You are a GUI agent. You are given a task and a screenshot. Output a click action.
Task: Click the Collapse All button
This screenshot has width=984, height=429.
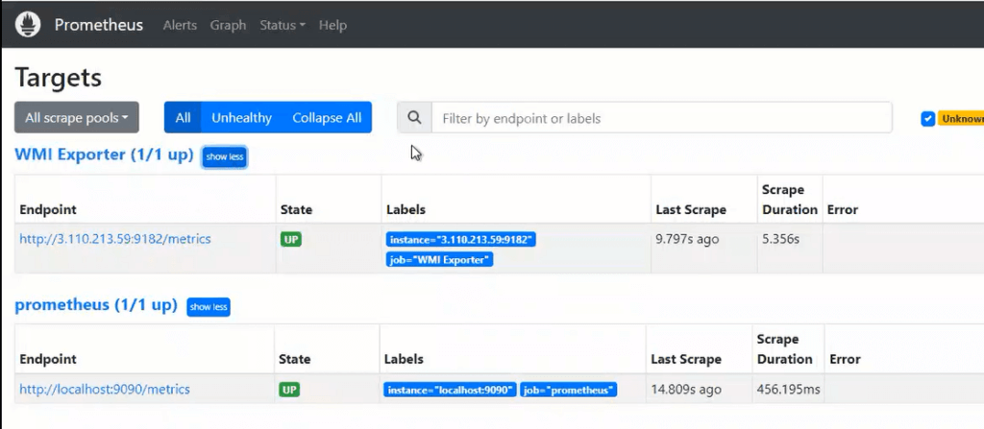pos(327,118)
